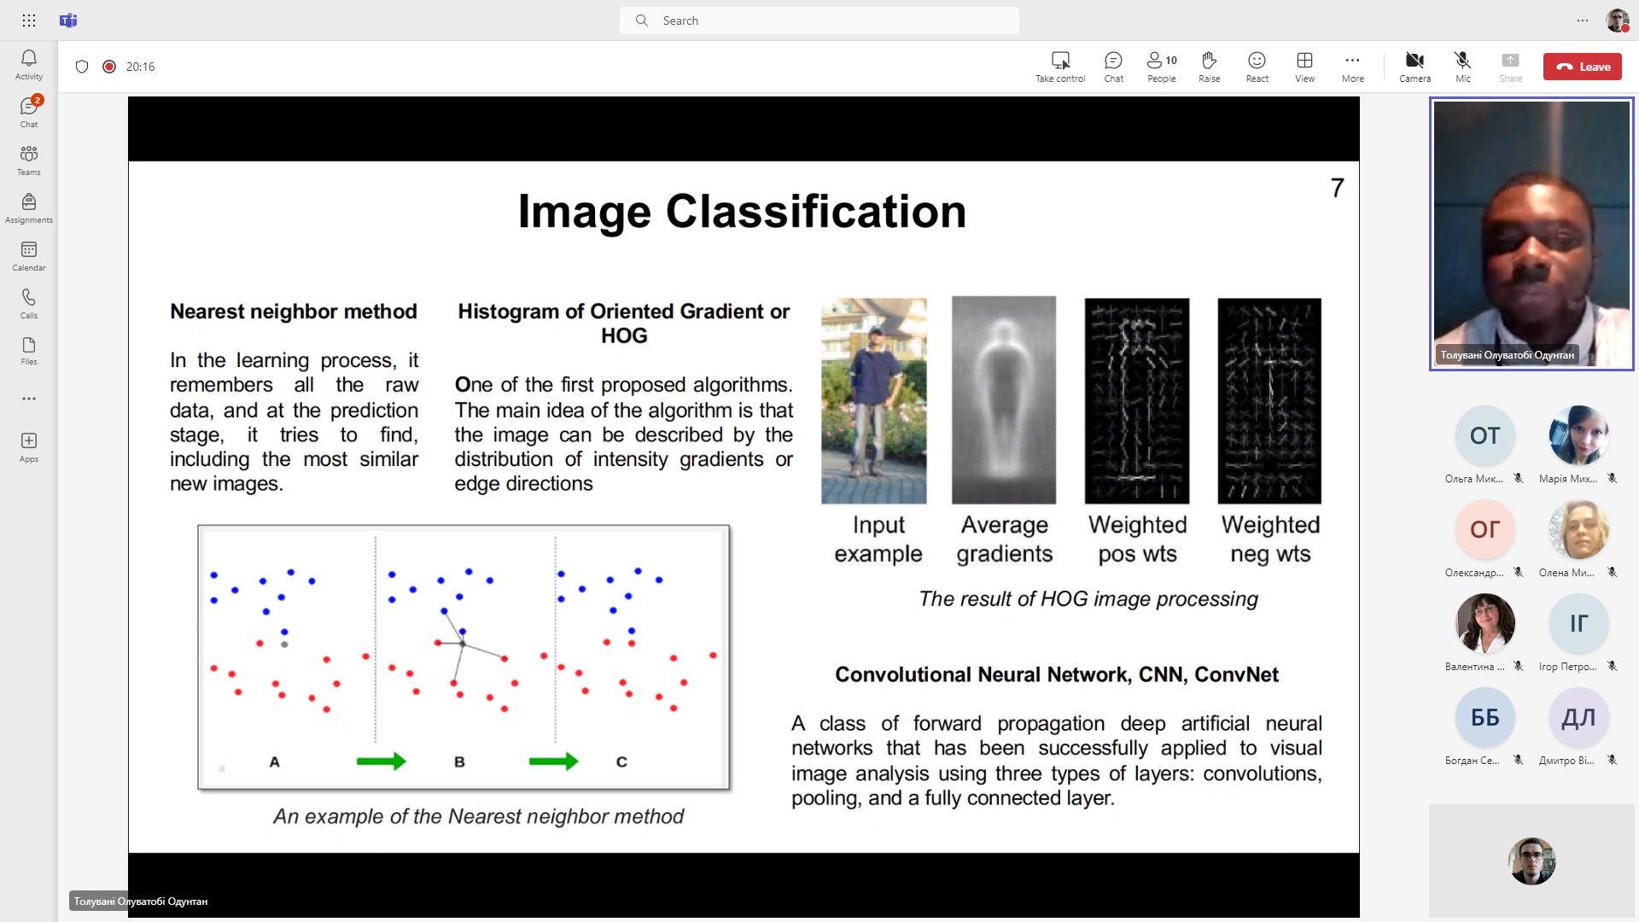The image size is (1639, 922).
Task: Open the Teams section
Action: click(28, 160)
